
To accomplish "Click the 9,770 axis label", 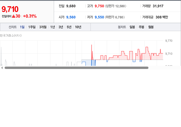I will [x=169, y=41].
